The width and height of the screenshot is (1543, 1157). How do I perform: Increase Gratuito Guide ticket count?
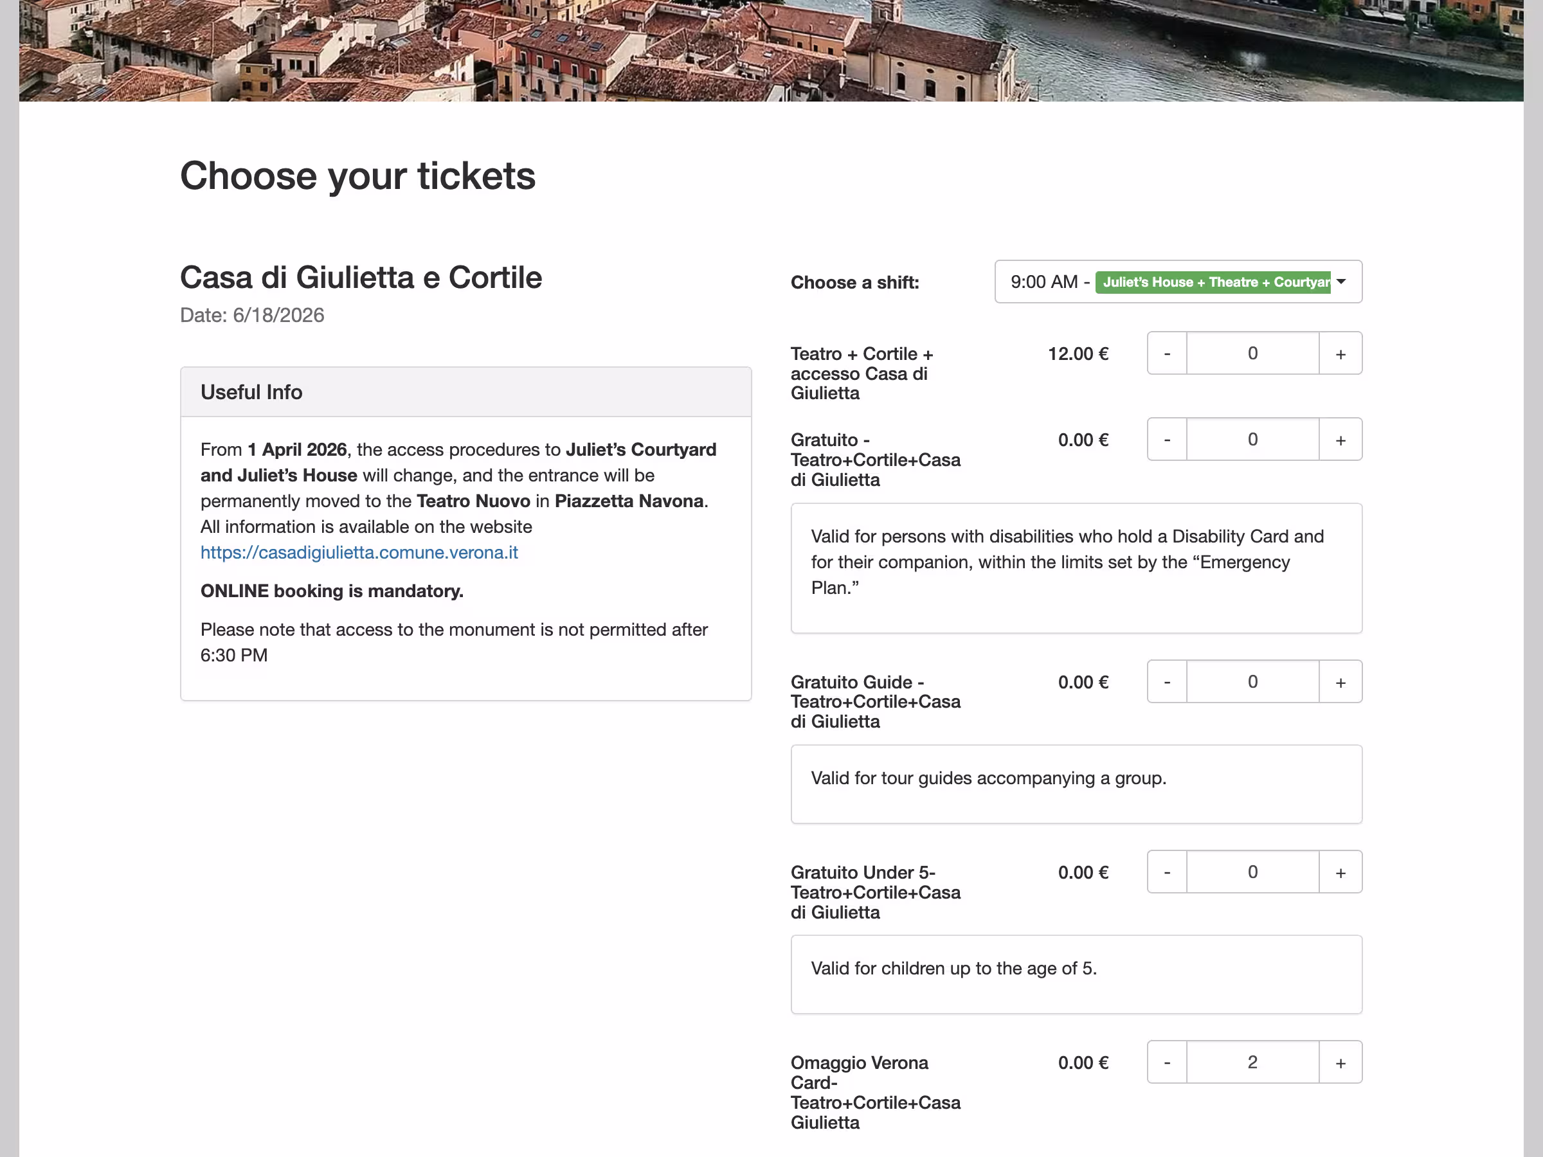1340,682
